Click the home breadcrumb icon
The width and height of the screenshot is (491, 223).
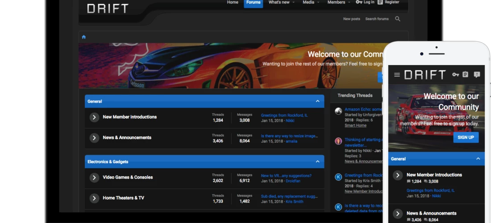(x=83, y=37)
